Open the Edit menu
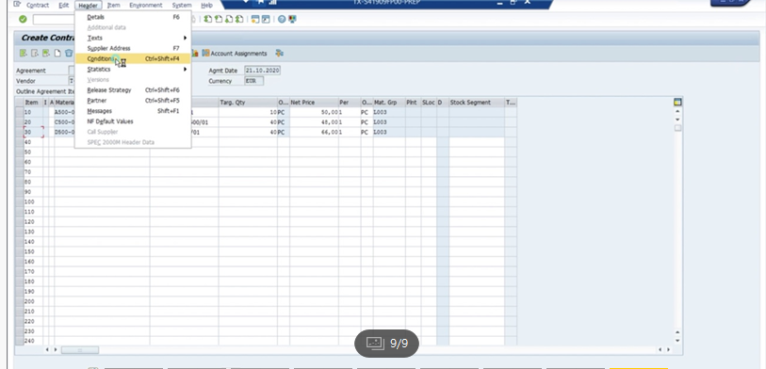The image size is (766, 369). (x=64, y=6)
